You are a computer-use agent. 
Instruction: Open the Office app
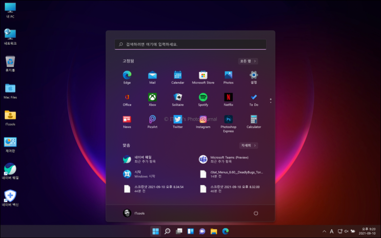127,99
